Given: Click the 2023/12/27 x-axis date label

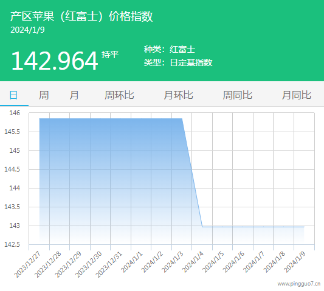Looking at the screenshot, I should 27,264.
